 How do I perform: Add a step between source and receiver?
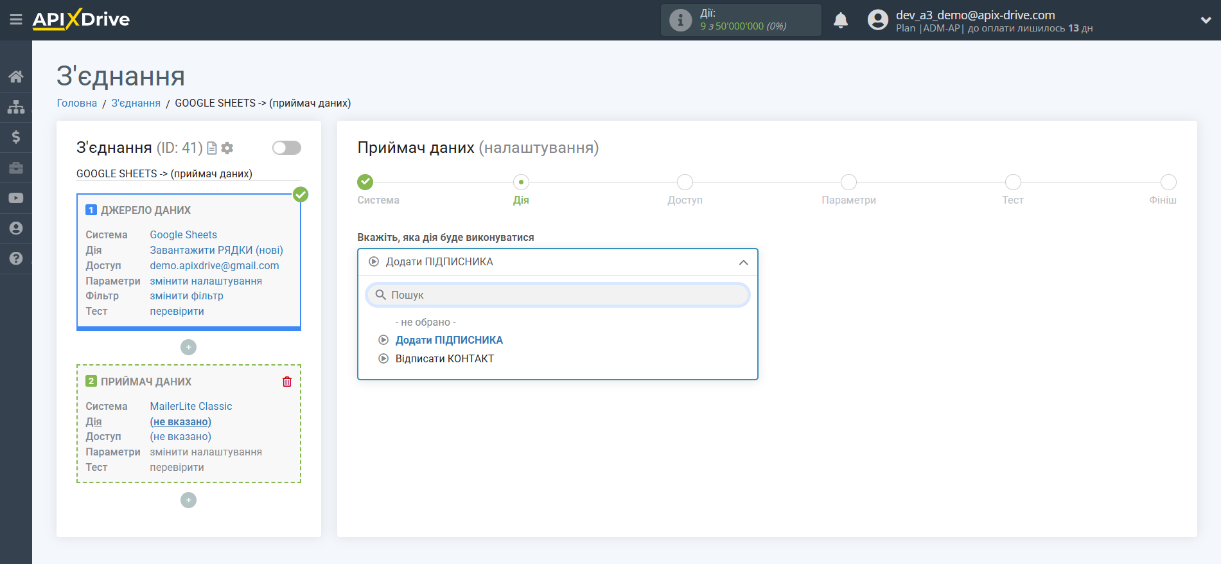(x=188, y=347)
